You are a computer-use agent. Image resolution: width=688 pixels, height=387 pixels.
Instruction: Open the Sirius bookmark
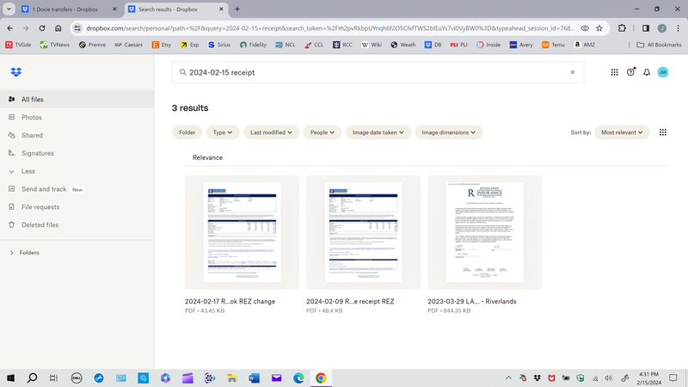pyautogui.click(x=219, y=45)
